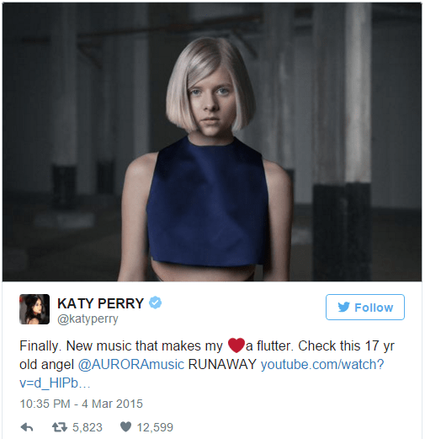Retweet using the retweet arrows icon

point(60,427)
